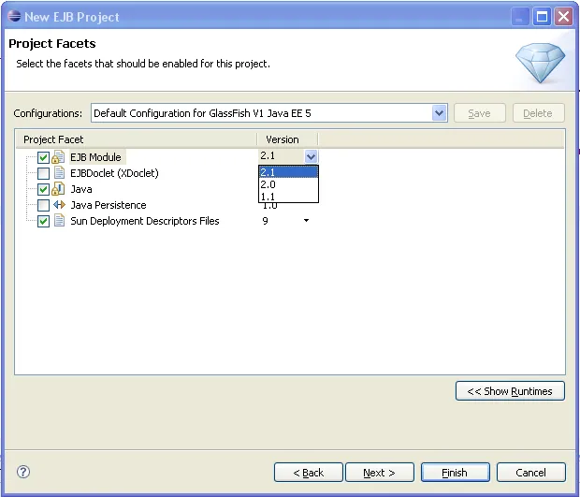Click the Next > button
The image size is (580, 497).
tap(379, 473)
